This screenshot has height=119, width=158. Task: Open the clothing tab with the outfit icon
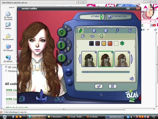130,30
